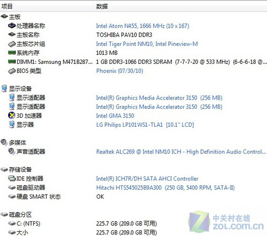Select the C: (NTFS) 225.7 GB value
The width and height of the screenshot is (267, 236).
127,223
